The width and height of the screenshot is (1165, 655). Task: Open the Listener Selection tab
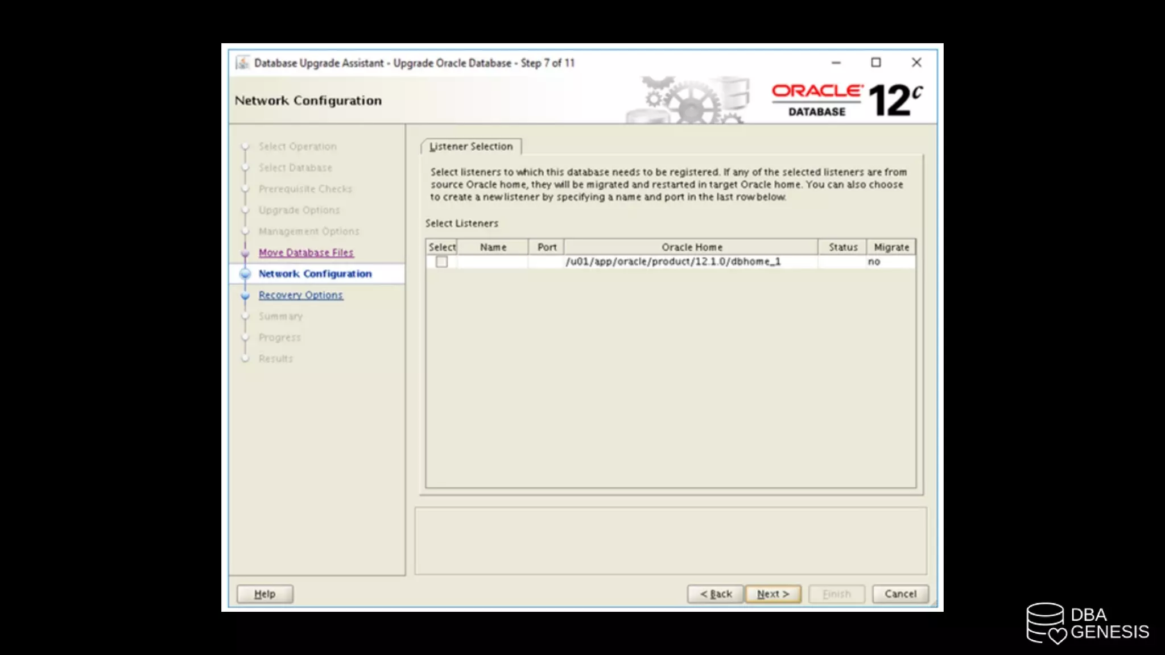[471, 147]
